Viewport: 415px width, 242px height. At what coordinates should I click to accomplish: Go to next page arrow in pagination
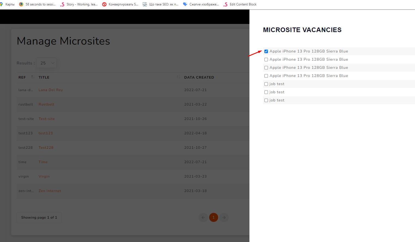click(x=224, y=218)
